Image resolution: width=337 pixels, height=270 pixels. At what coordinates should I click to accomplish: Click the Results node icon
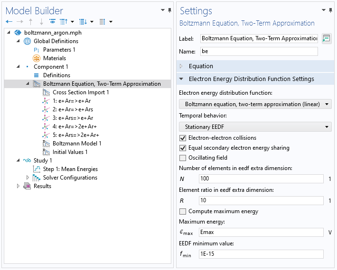pos(27,186)
